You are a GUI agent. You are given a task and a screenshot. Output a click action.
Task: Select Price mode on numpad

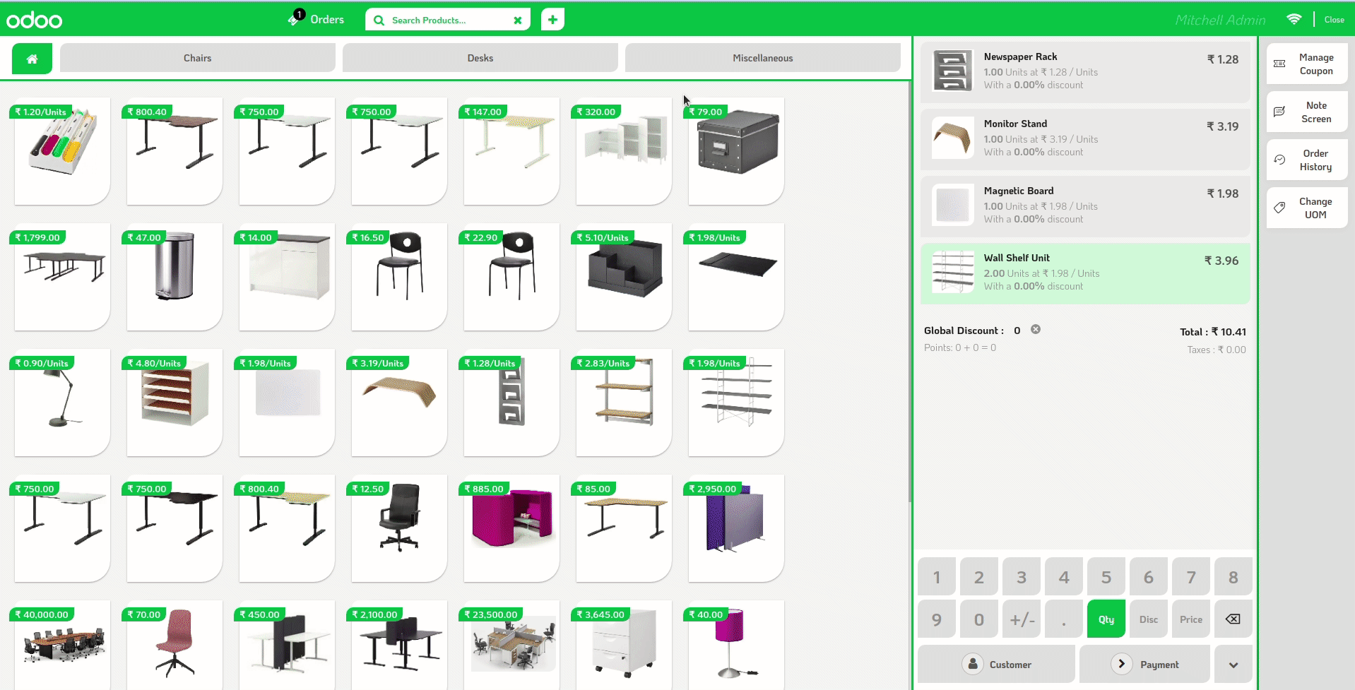(x=1191, y=619)
